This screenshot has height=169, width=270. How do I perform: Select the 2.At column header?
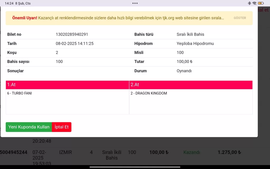191,85
